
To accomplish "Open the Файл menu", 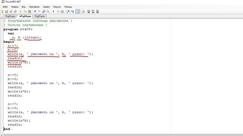I will point(5,7).
